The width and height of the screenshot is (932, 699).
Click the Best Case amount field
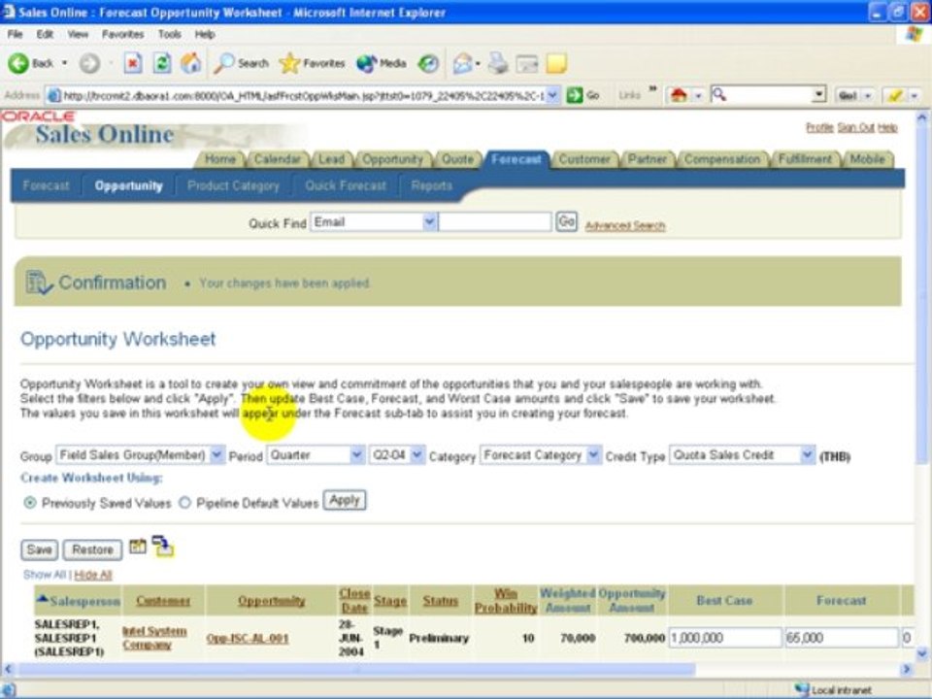click(x=724, y=638)
